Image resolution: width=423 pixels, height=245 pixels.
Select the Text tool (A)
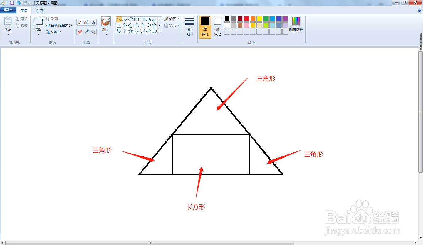click(93, 22)
